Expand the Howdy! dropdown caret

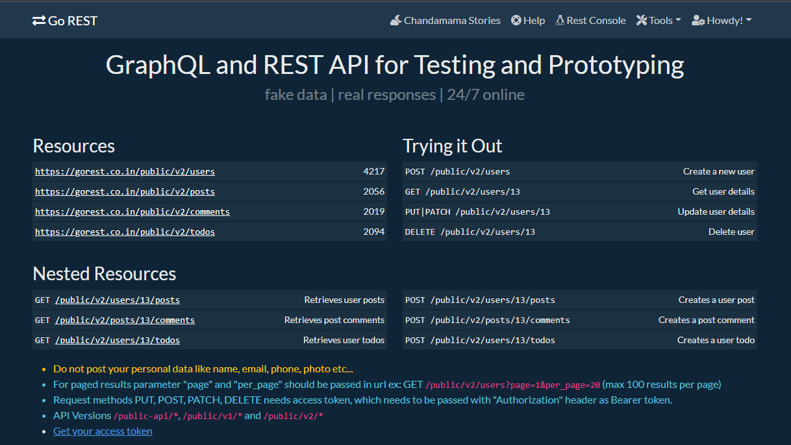coord(748,21)
